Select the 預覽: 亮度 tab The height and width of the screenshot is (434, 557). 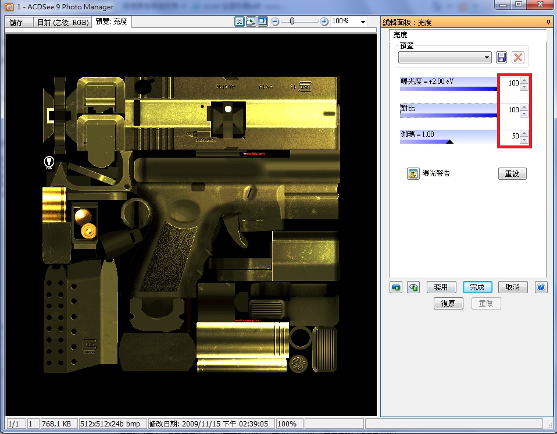click(x=111, y=22)
